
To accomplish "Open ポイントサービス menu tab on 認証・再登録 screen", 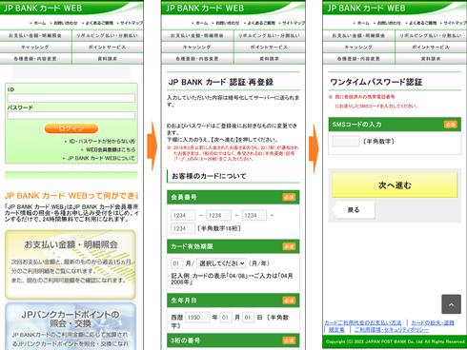I will click(x=270, y=47).
